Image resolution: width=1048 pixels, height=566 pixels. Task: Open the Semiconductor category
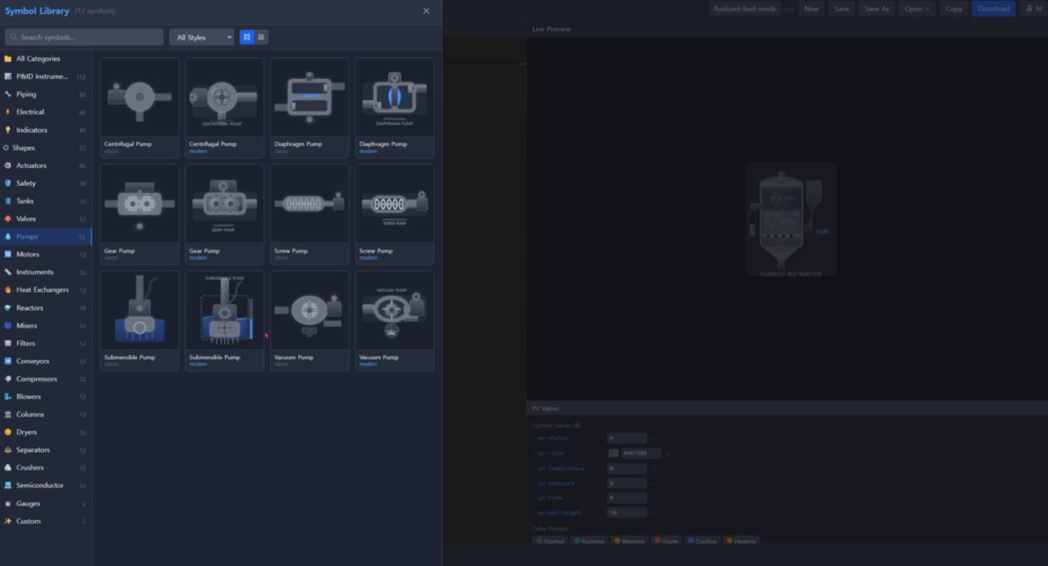pyautogui.click(x=45, y=485)
